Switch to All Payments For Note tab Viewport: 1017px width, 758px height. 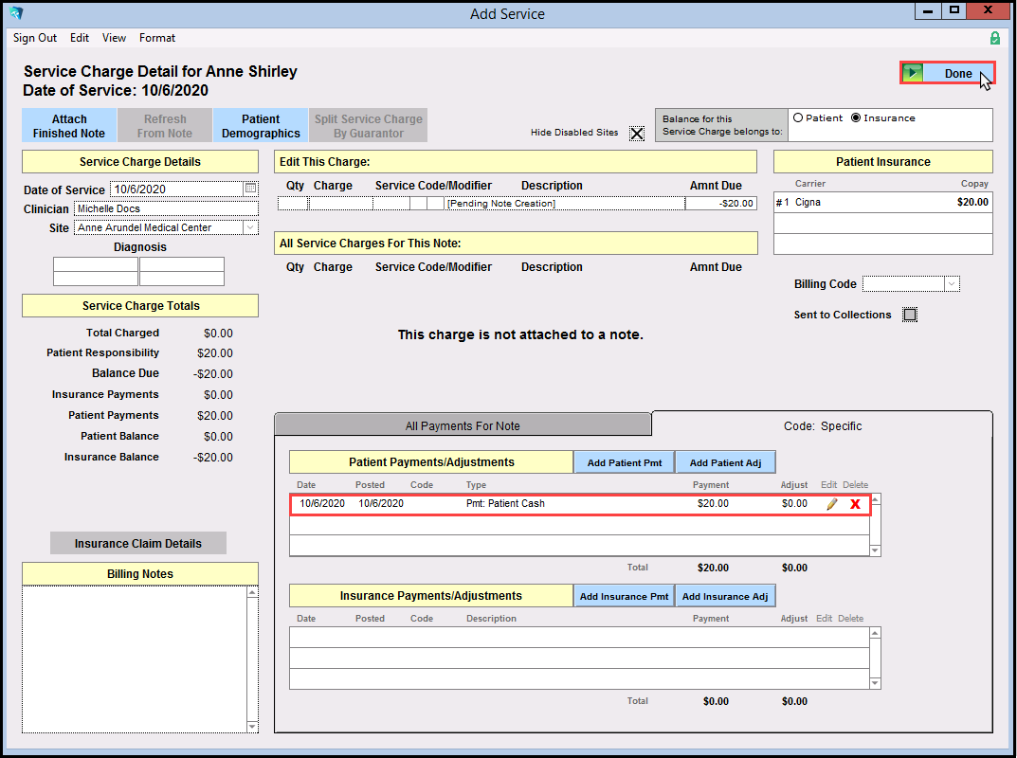coord(463,425)
